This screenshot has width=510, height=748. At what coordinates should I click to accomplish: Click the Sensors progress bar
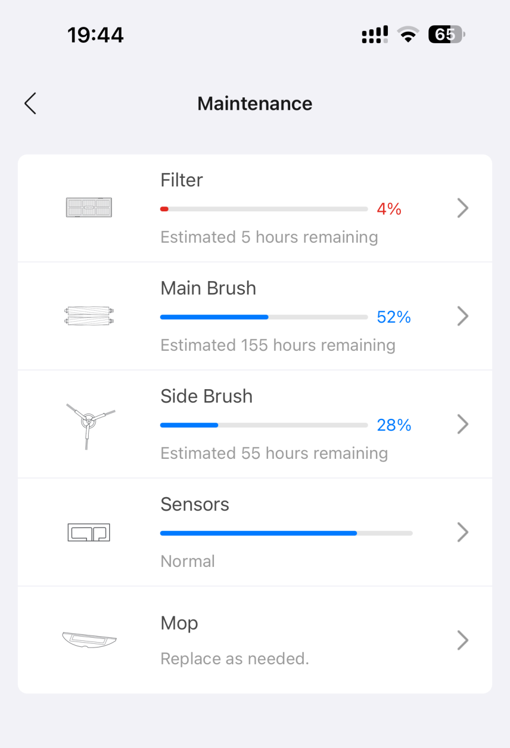pyautogui.click(x=286, y=533)
